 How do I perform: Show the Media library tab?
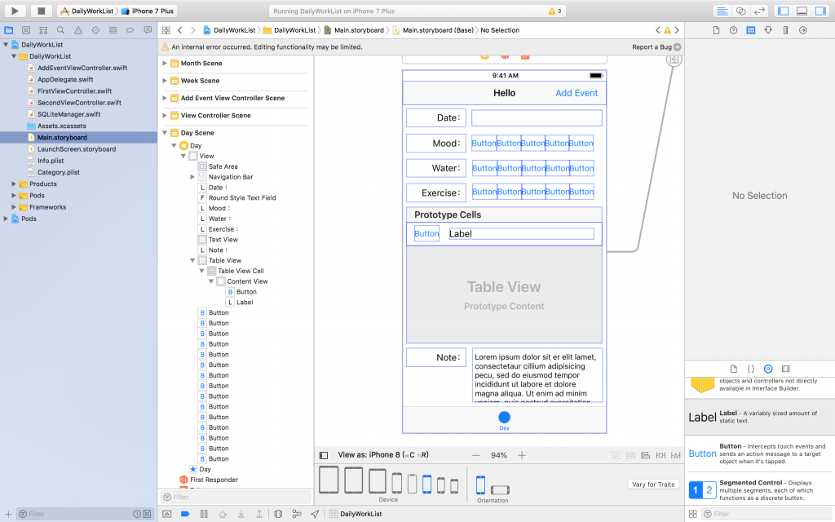[x=785, y=369]
